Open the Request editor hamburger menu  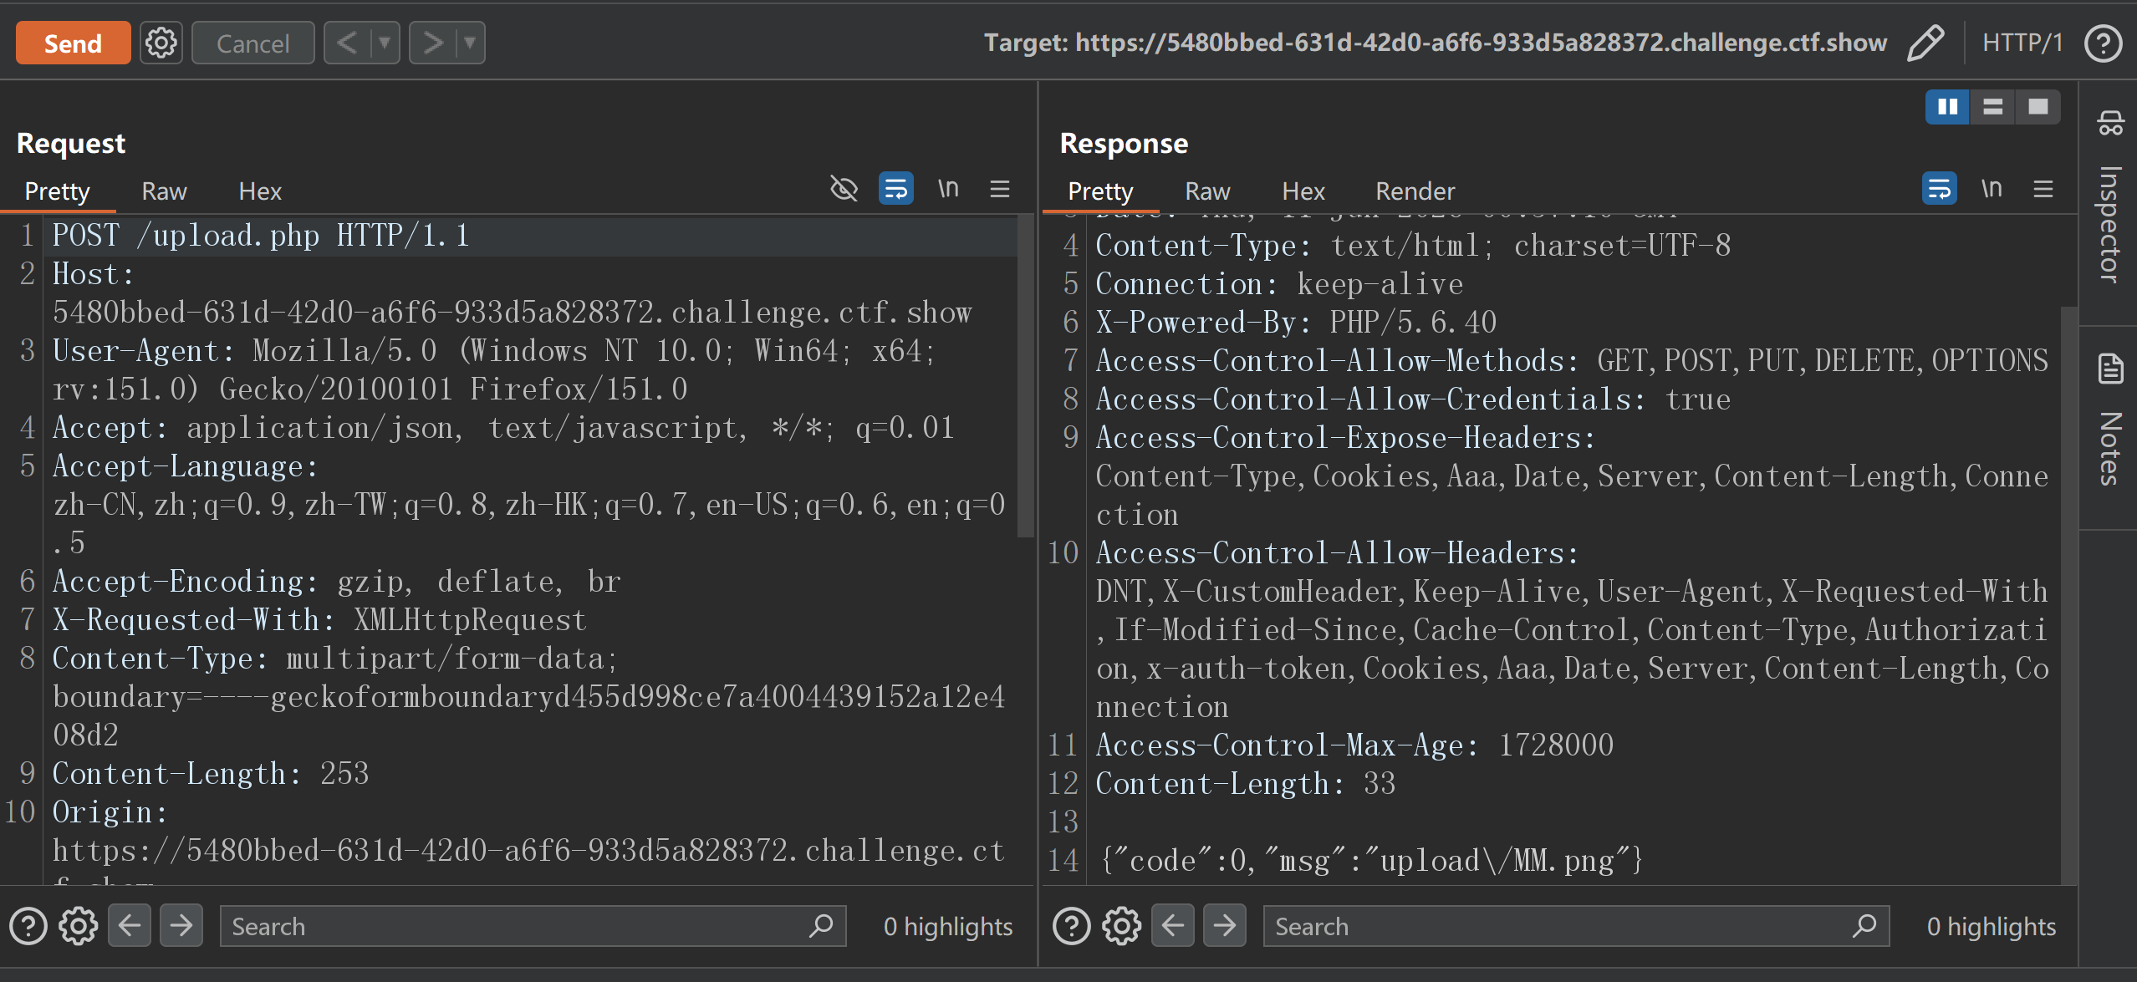click(1000, 189)
